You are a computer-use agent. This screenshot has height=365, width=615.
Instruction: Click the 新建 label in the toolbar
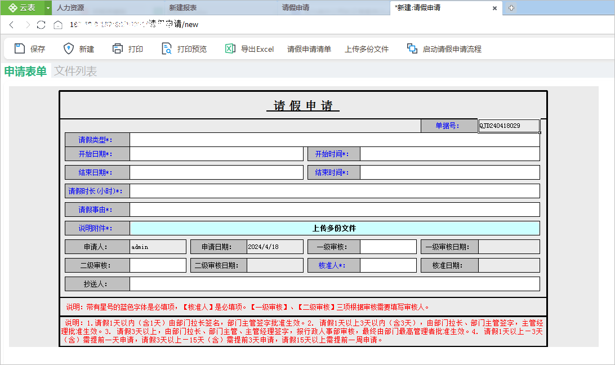click(x=87, y=49)
